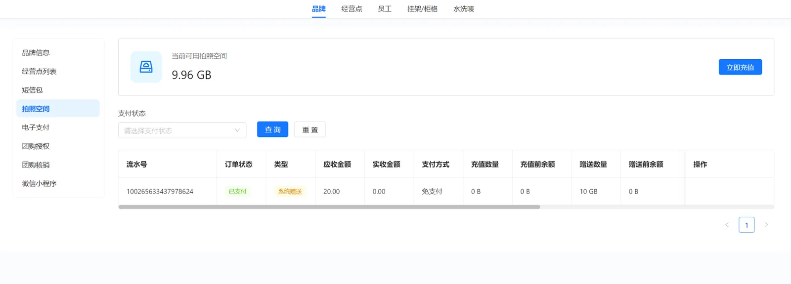The image size is (791, 284).
Task: Click the 立即充值 button
Action: (740, 67)
